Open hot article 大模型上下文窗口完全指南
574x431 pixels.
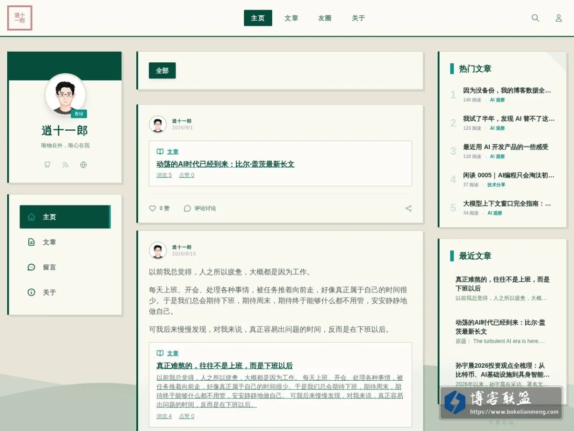(507, 204)
